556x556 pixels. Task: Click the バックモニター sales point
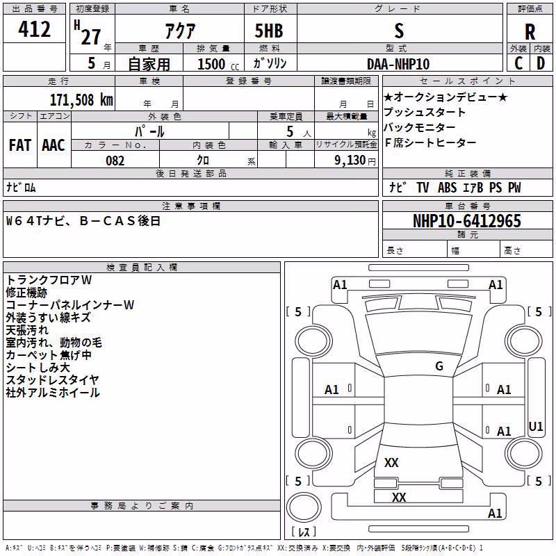point(420,127)
